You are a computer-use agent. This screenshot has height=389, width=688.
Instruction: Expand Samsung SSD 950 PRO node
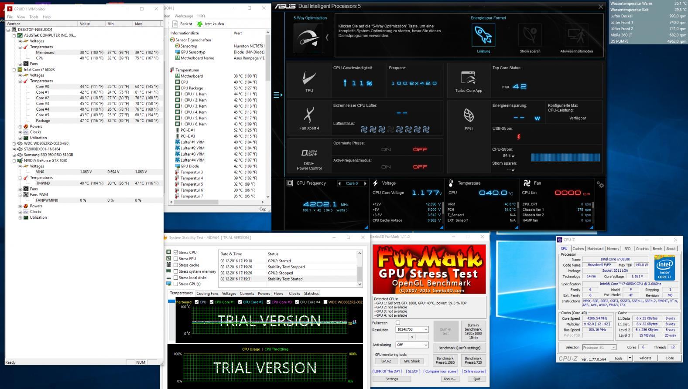(x=14, y=155)
